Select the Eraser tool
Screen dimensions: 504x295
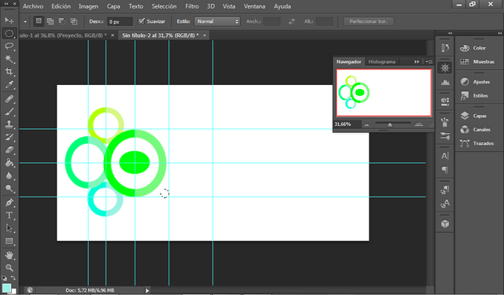(9, 150)
